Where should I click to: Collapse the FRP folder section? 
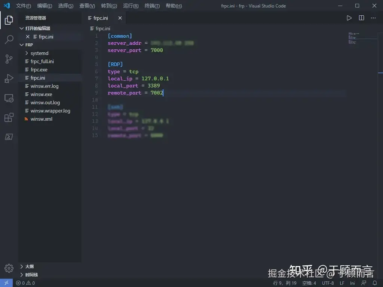(21, 45)
